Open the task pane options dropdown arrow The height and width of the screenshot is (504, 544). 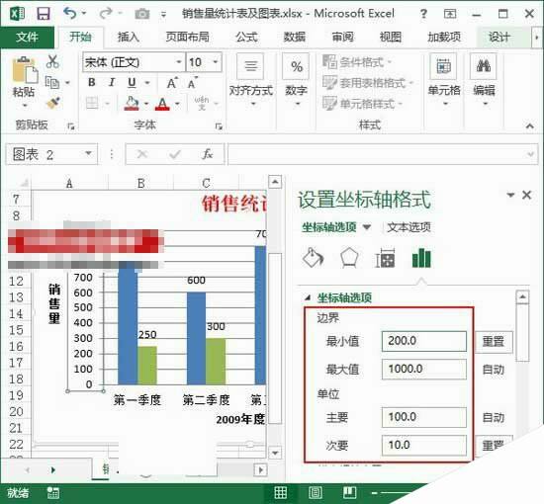point(510,195)
